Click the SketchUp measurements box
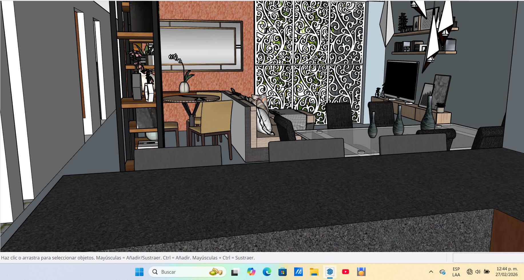Screen dimensions: 524x280 click(x=488, y=258)
